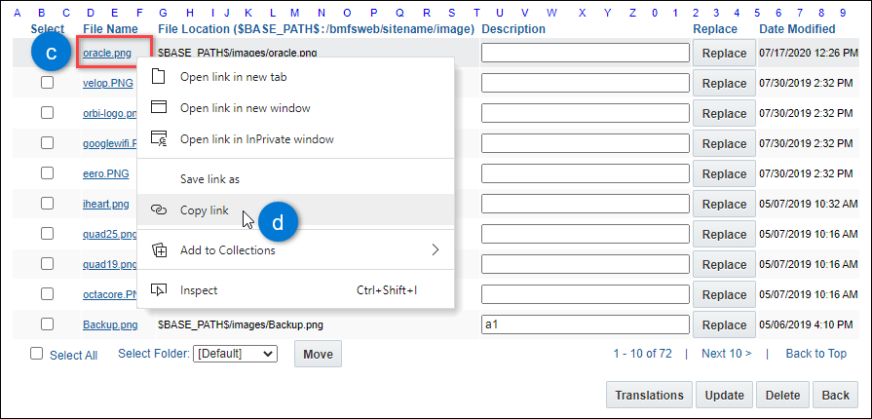The width and height of the screenshot is (872, 419).
Task: Click the Inspect cursor icon
Action: point(159,290)
